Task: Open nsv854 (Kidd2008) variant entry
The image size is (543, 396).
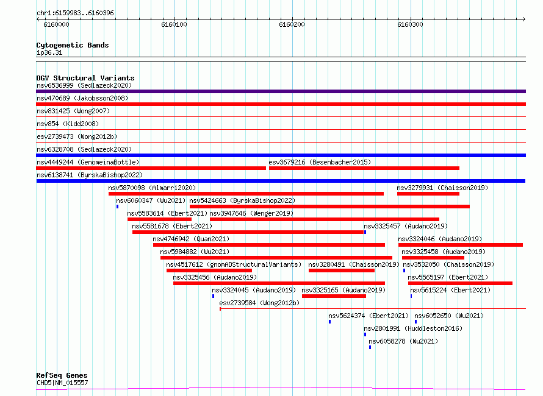Action: pyautogui.click(x=68, y=124)
